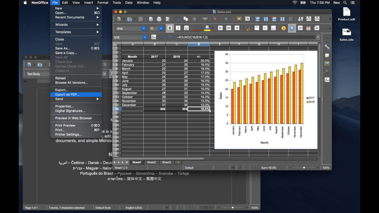Click the Delete Rows toolbar icon
The height and width of the screenshot is (213, 379).
pyautogui.click(x=274, y=19)
